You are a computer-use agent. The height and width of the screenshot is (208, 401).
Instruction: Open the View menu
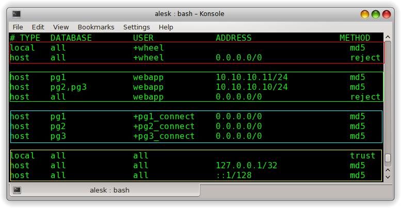pyautogui.click(x=60, y=27)
